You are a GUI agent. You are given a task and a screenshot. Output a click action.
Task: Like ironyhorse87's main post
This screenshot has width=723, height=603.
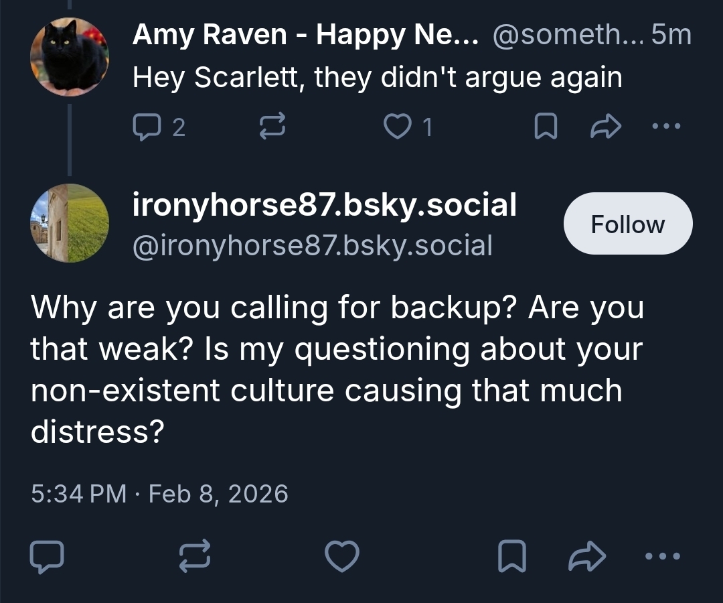[342, 557]
